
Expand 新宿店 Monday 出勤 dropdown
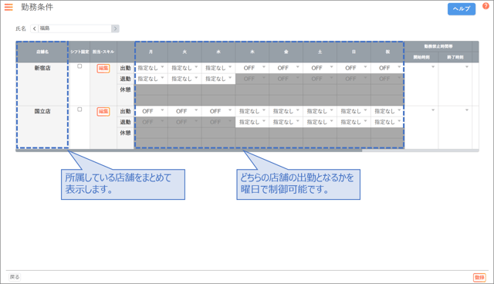pos(151,68)
